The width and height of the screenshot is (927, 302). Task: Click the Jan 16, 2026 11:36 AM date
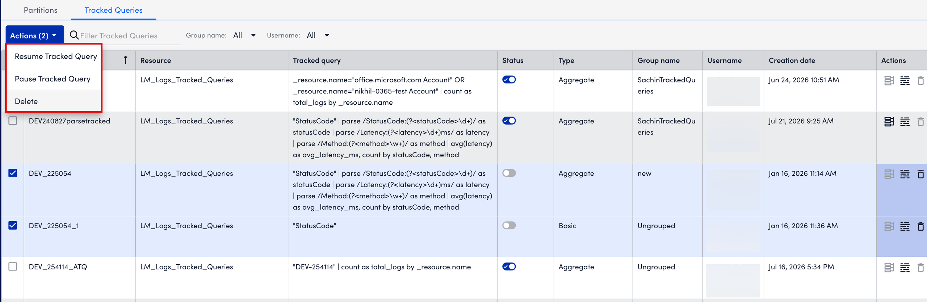(803, 226)
